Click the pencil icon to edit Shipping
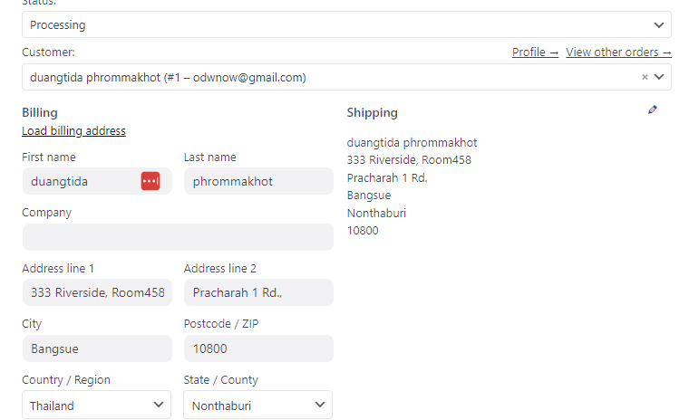This screenshot has width=689, height=420. (x=653, y=110)
